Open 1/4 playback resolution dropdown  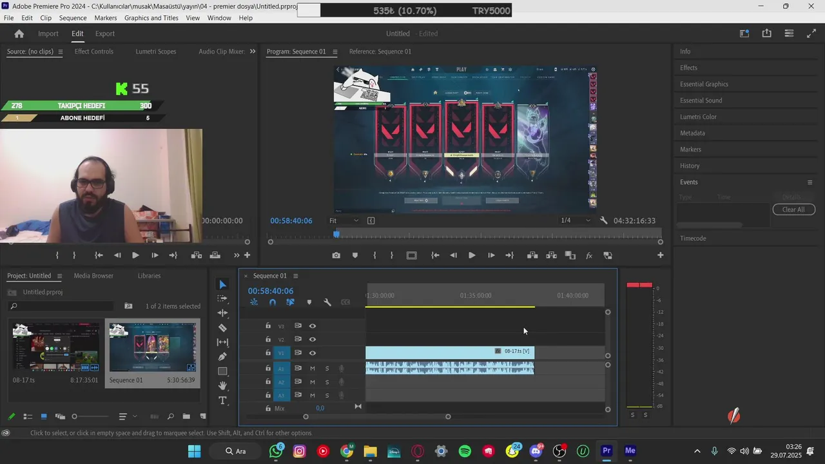pyautogui.click(x=576, y=220)
